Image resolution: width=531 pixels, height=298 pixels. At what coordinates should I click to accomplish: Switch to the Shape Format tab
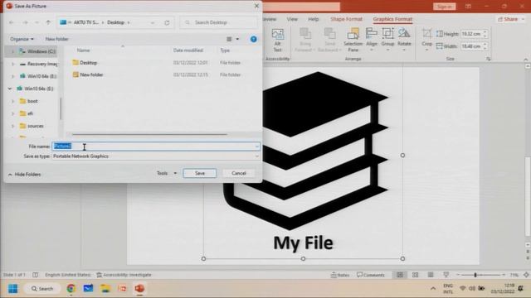pyautogui.click(x=346, y=19)
